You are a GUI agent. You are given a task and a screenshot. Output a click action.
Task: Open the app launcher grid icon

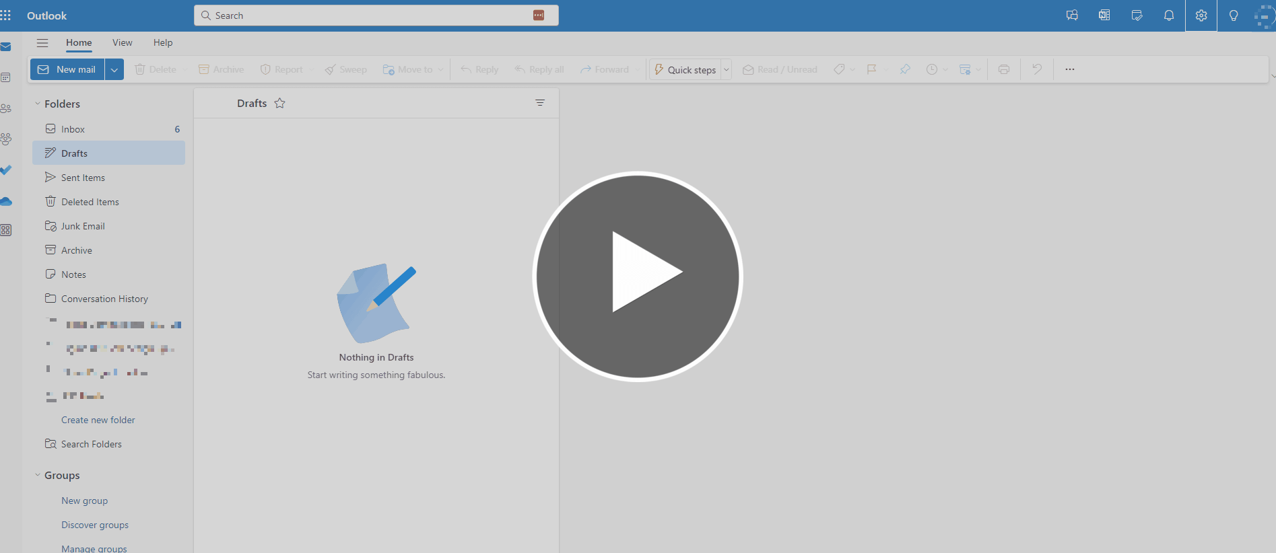[x=6, y=15]
